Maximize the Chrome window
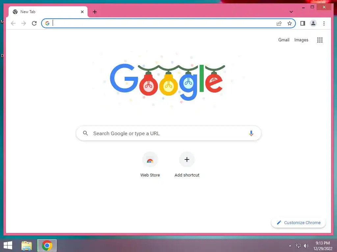 [x=312, y=7]
